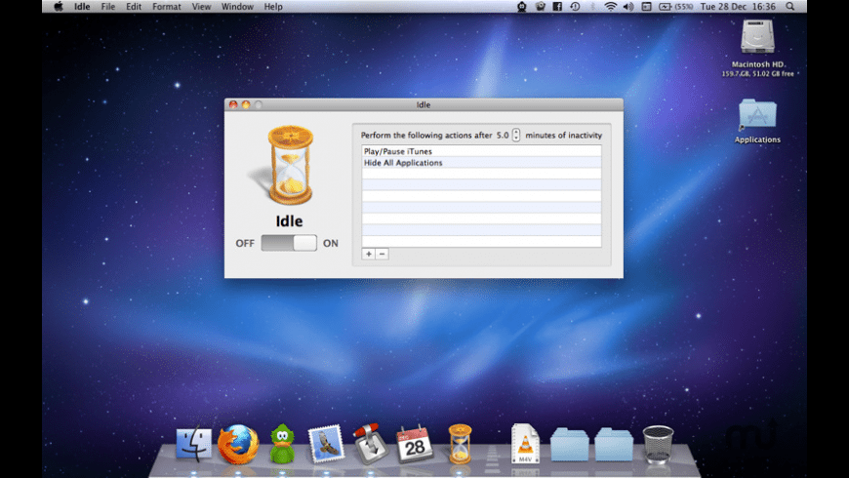Image resolution: width=849 pixels, height=478 pixels.
Task: Select the 'Play/Pause iTunes' action row
Action: (x=481, y=151)
